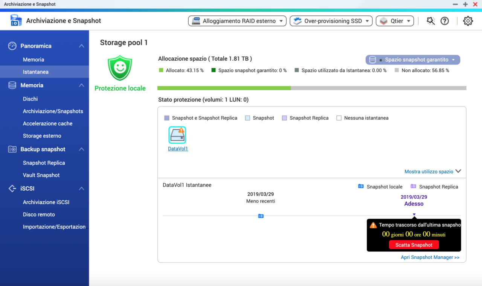
Task: Click the Backup snapshot camera icon
Action: (12, 149)
